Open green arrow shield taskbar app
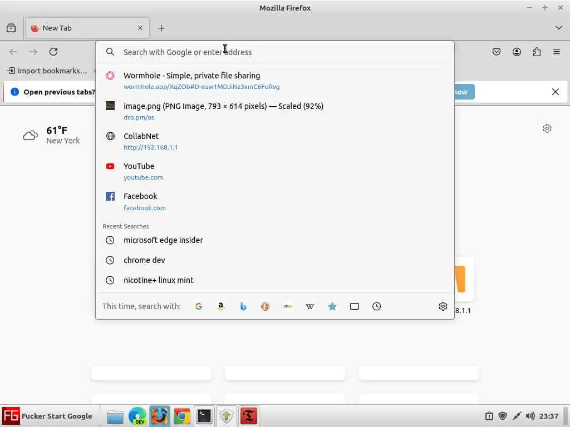The width and height of the screenshot is (570, 427). [x=227, y=416]
